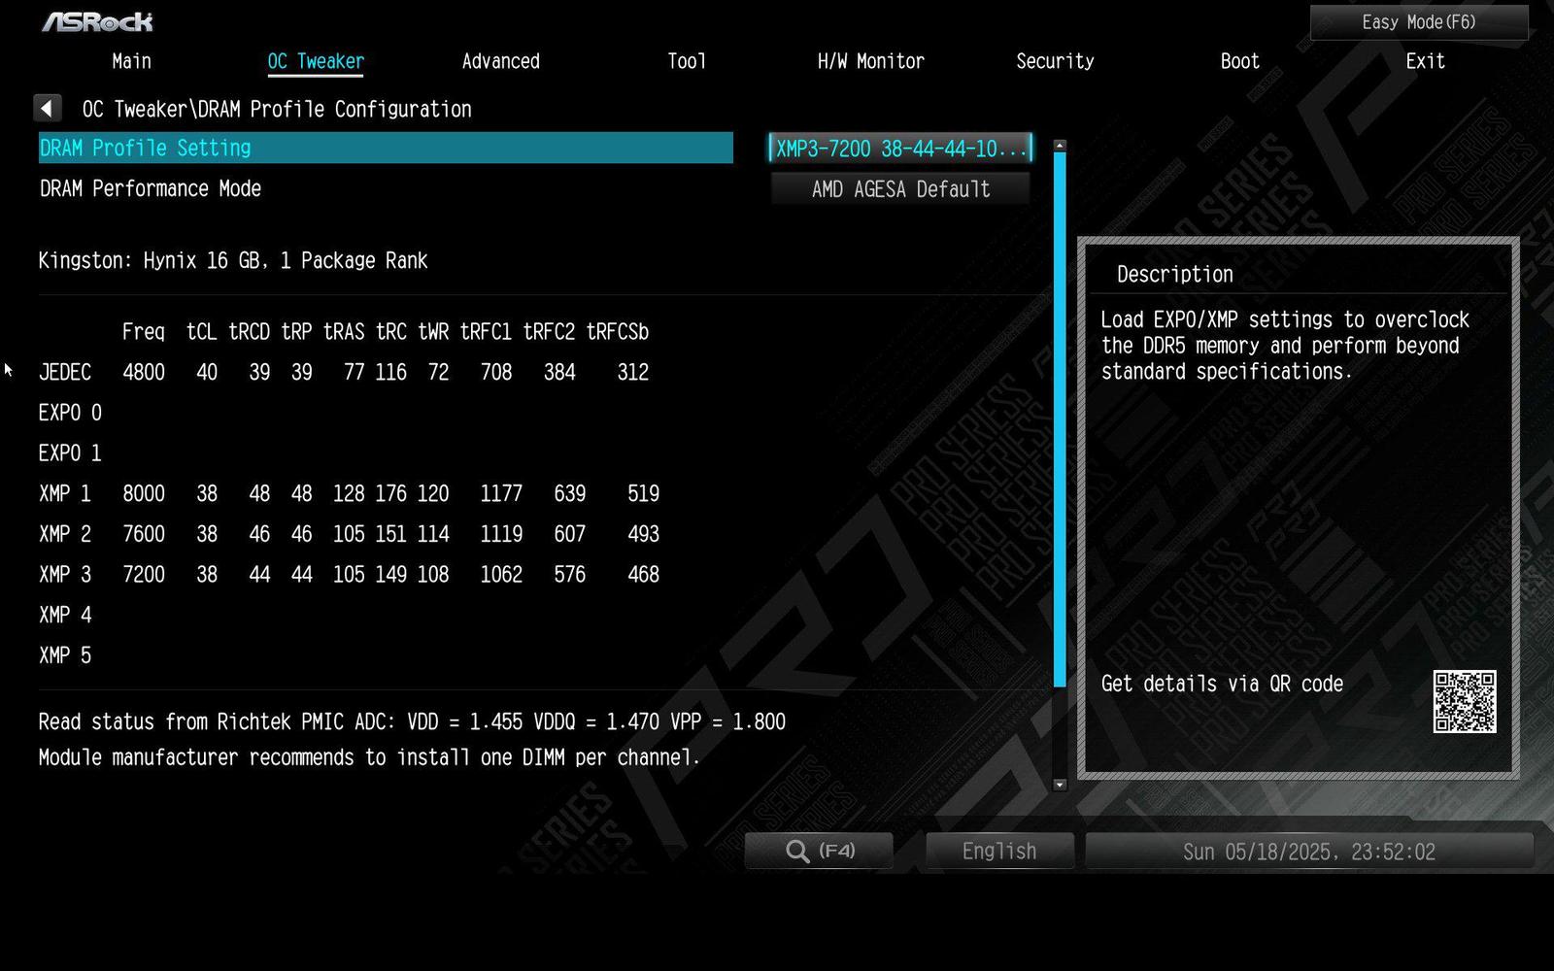The width and height of the screenshot is (1554, 971).
Task: Open the H/W Monitor tab
Action: (x=871, y=60)
